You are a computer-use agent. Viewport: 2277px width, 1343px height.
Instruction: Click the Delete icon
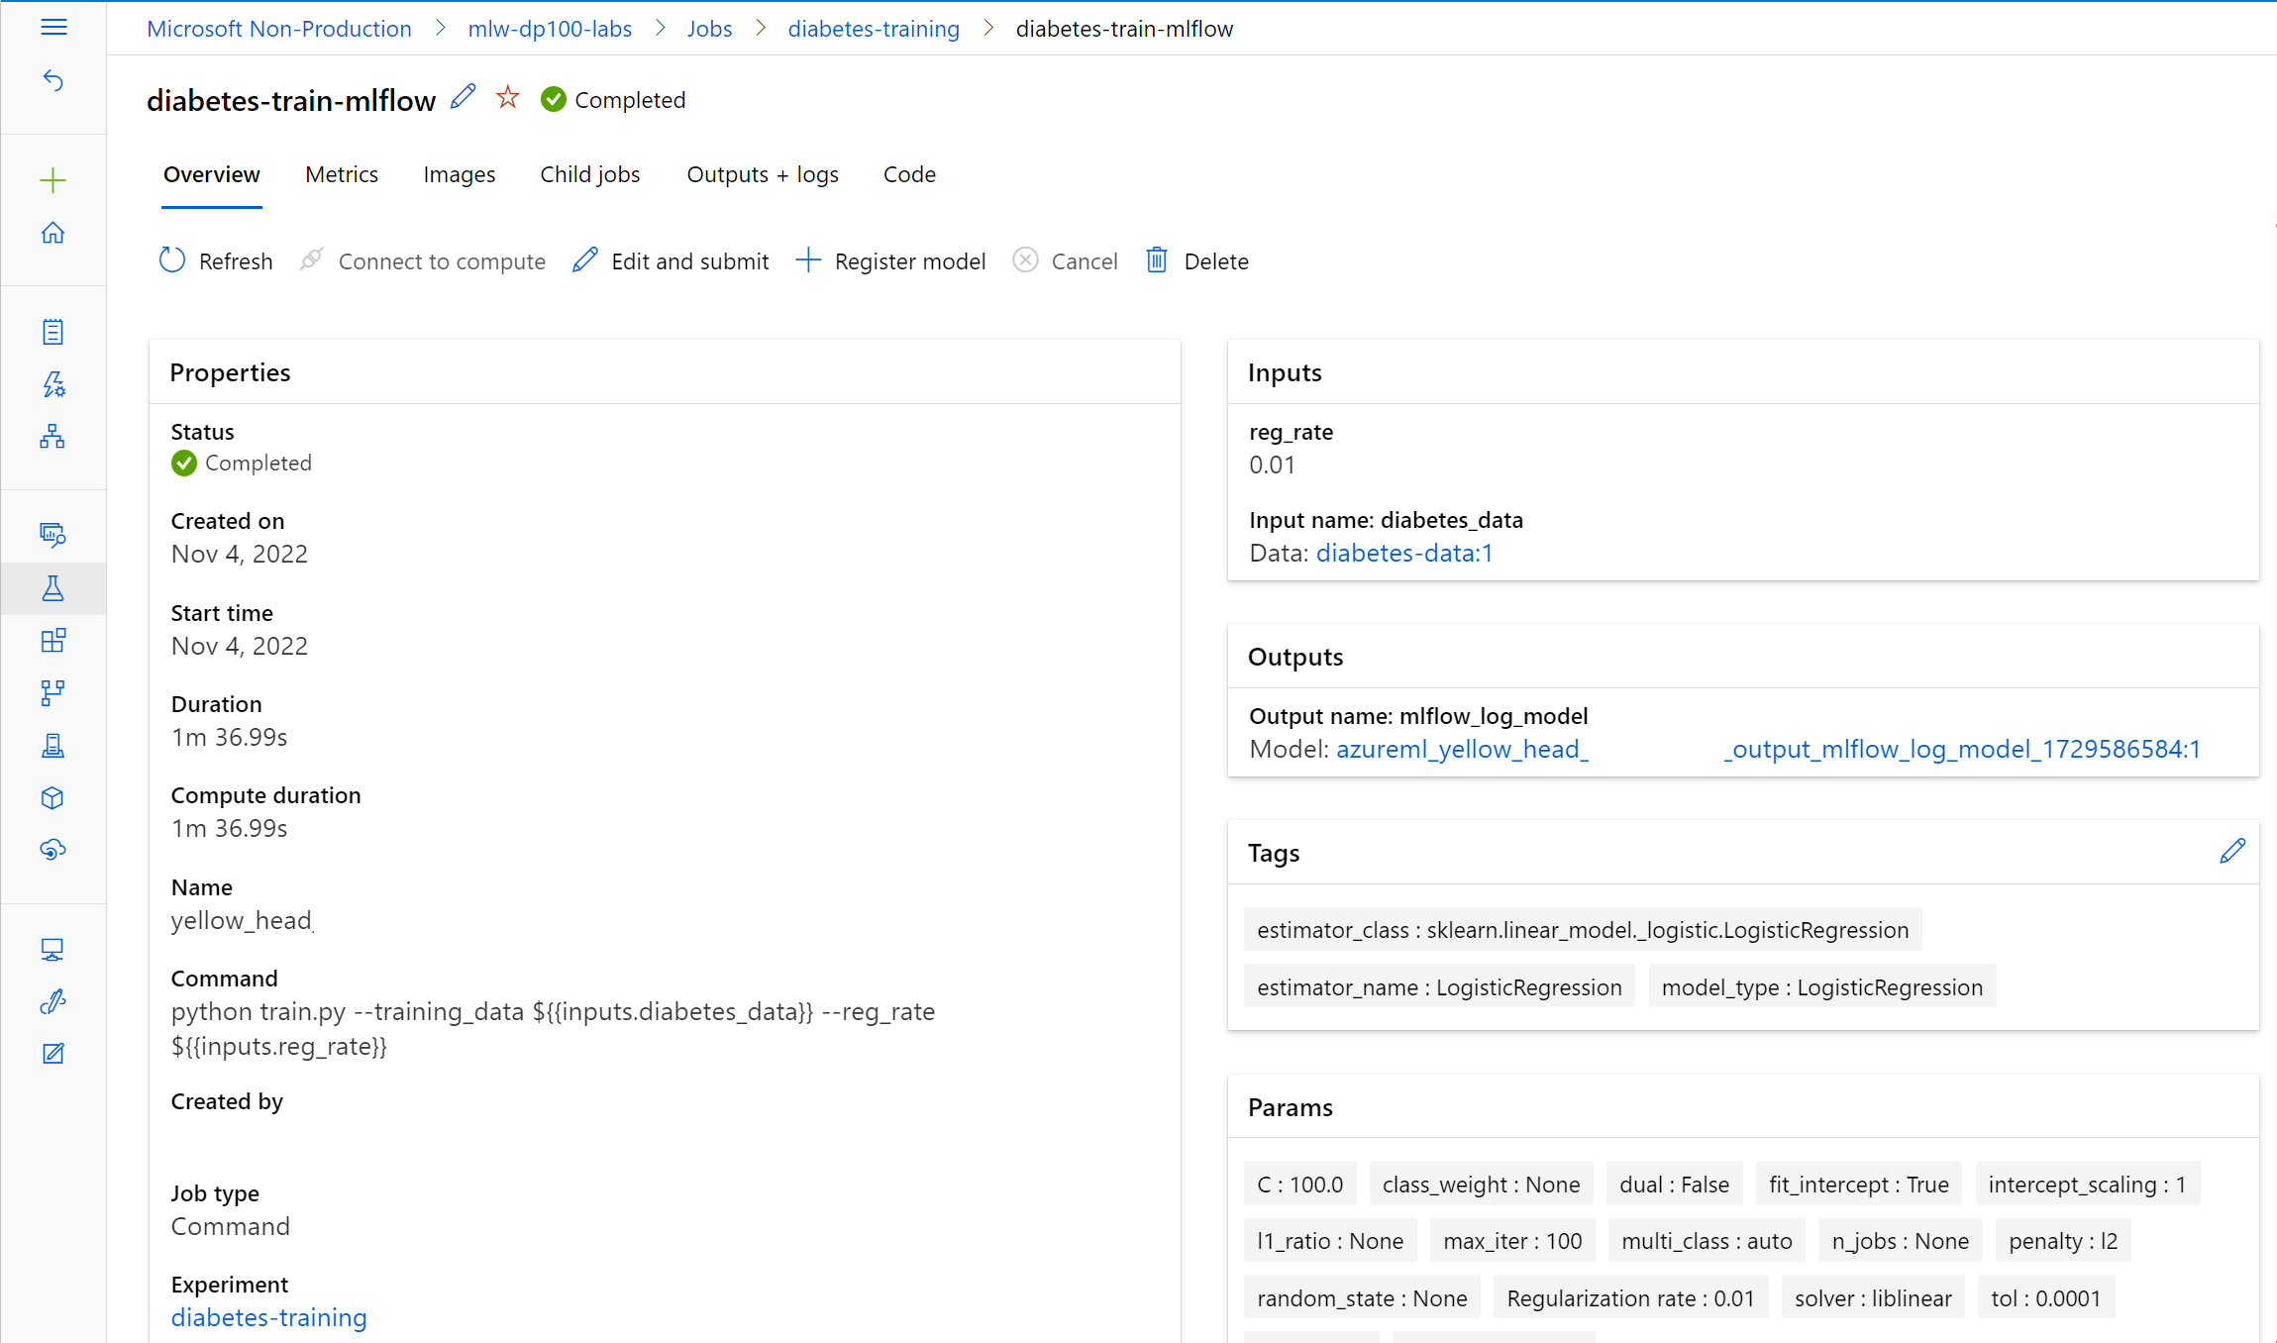[1159, 260]
